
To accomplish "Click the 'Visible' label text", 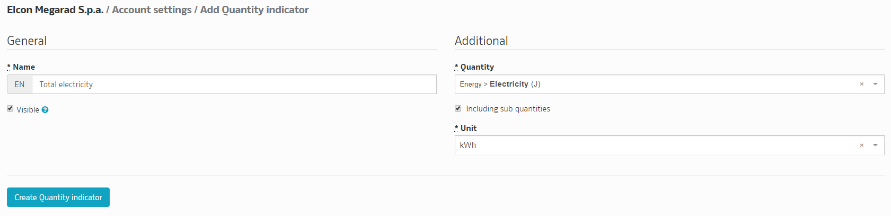I will [28, 110].
